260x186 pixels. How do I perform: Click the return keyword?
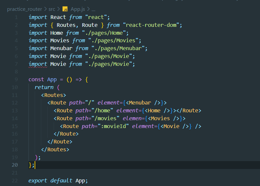(44, 87)
